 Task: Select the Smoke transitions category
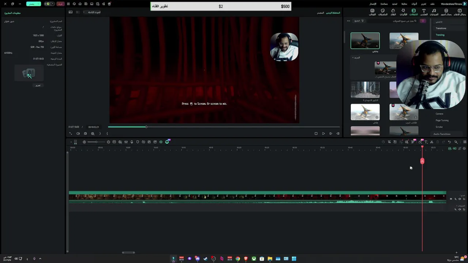click(439, 127)
